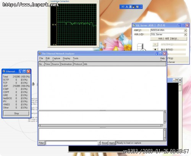Sort by the No. column header
The width and height of the screenshot is (191, 156).
click(x=41, y=64)
